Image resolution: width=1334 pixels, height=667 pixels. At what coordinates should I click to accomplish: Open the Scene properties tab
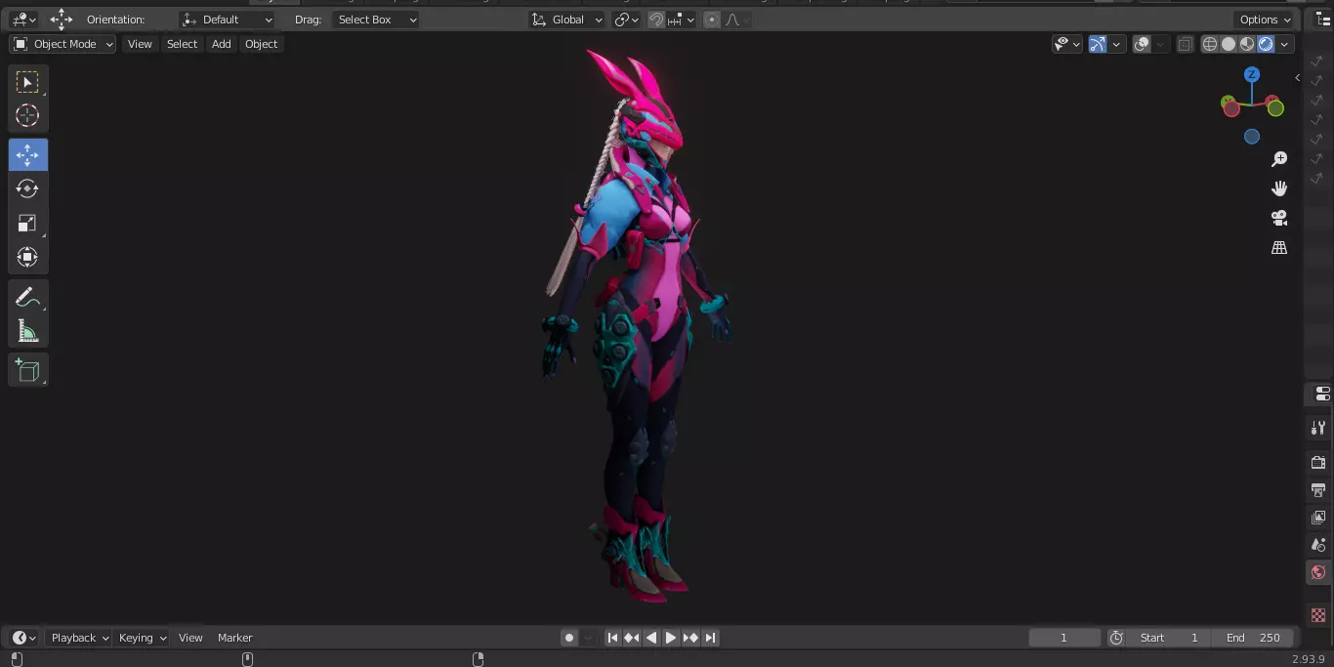tap(1318, 544)
